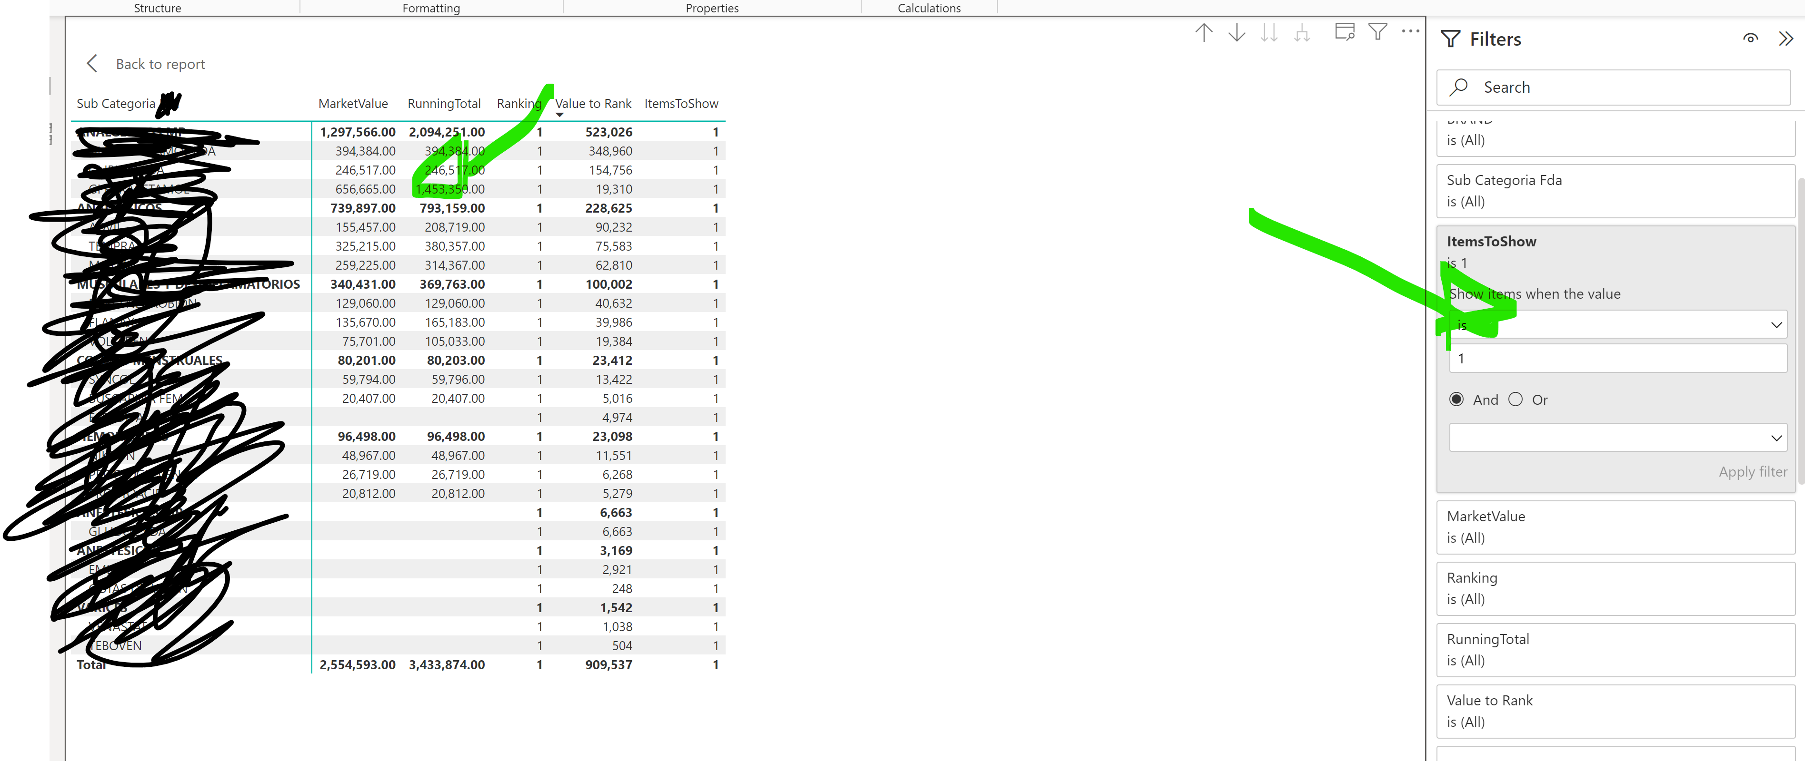Select the Or radio button
Image resolution: width=1805 pixels, height=761 pixels.
1515,399
